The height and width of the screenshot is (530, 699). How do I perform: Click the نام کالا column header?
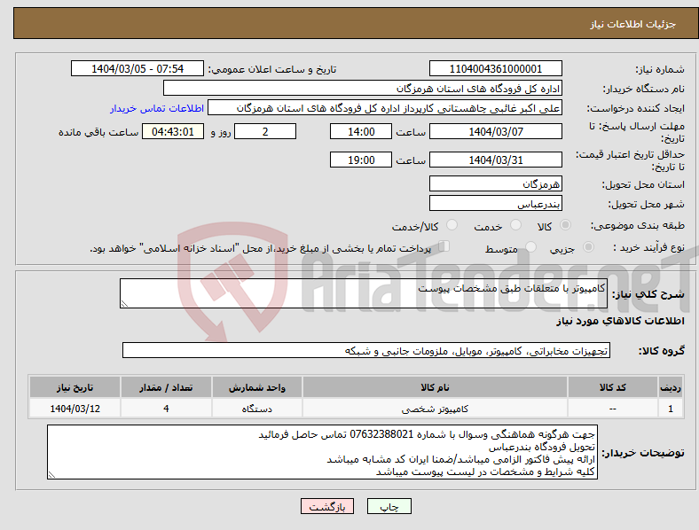[x=435, y=387]
